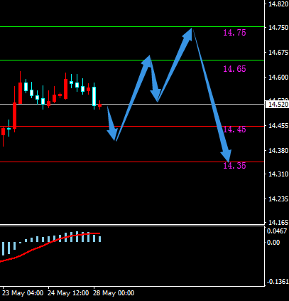This screenshot has width=289, height=301.
Task: Click the long blue arrow falling to 14.35
Action: (212, 95)
